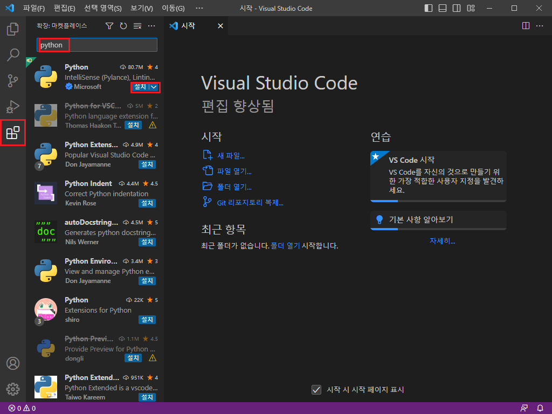Open the extensions panel more actions menu
Viewport: 552px width, 414px height.
(x=151, y=26)
